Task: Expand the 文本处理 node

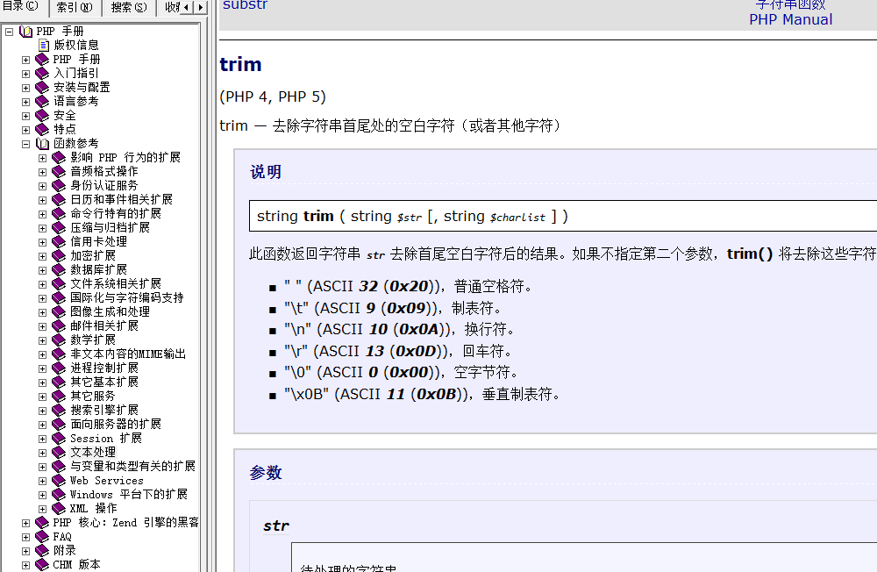Action: point(42,453)
